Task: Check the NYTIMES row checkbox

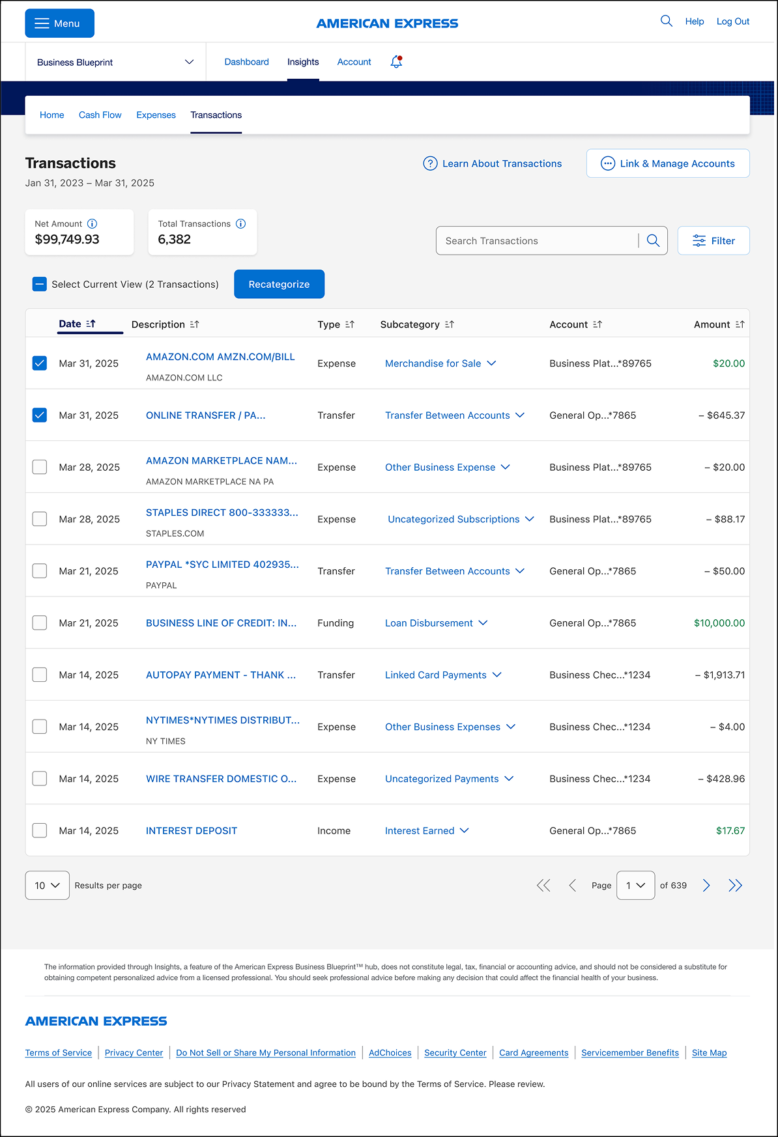Action: tap(40, 727)
